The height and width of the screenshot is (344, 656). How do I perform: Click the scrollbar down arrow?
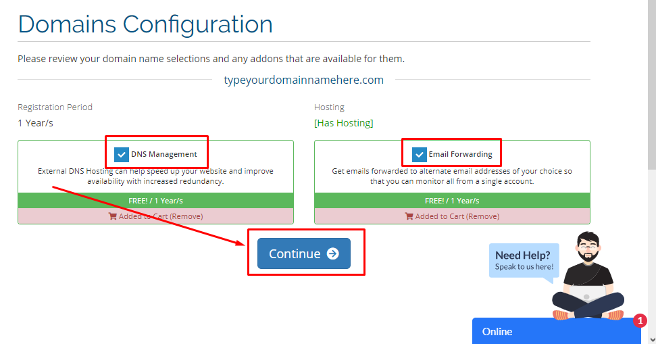click(651, 338)
